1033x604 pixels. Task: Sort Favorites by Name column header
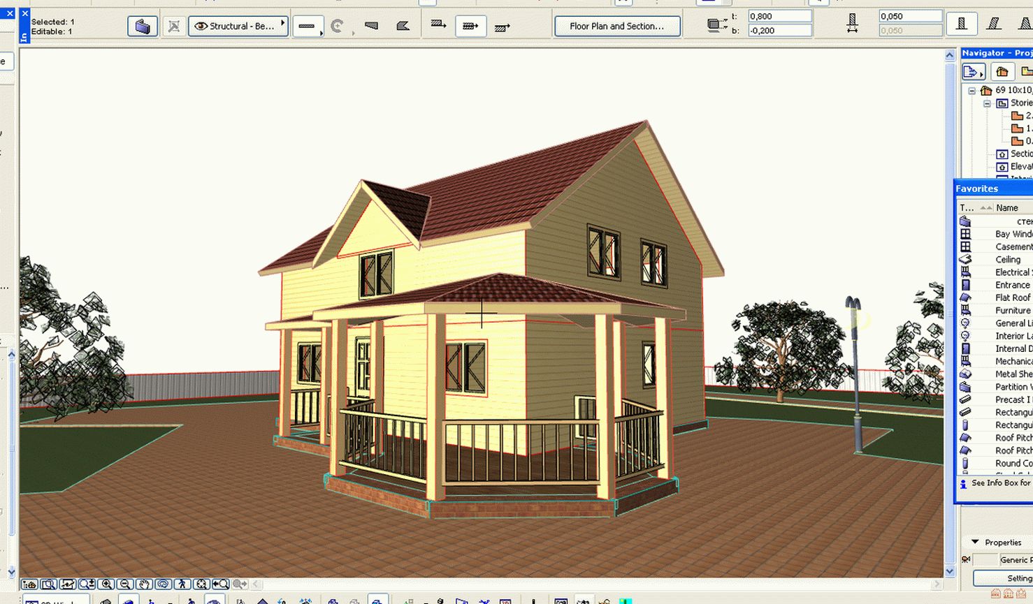click(1007, 207)
